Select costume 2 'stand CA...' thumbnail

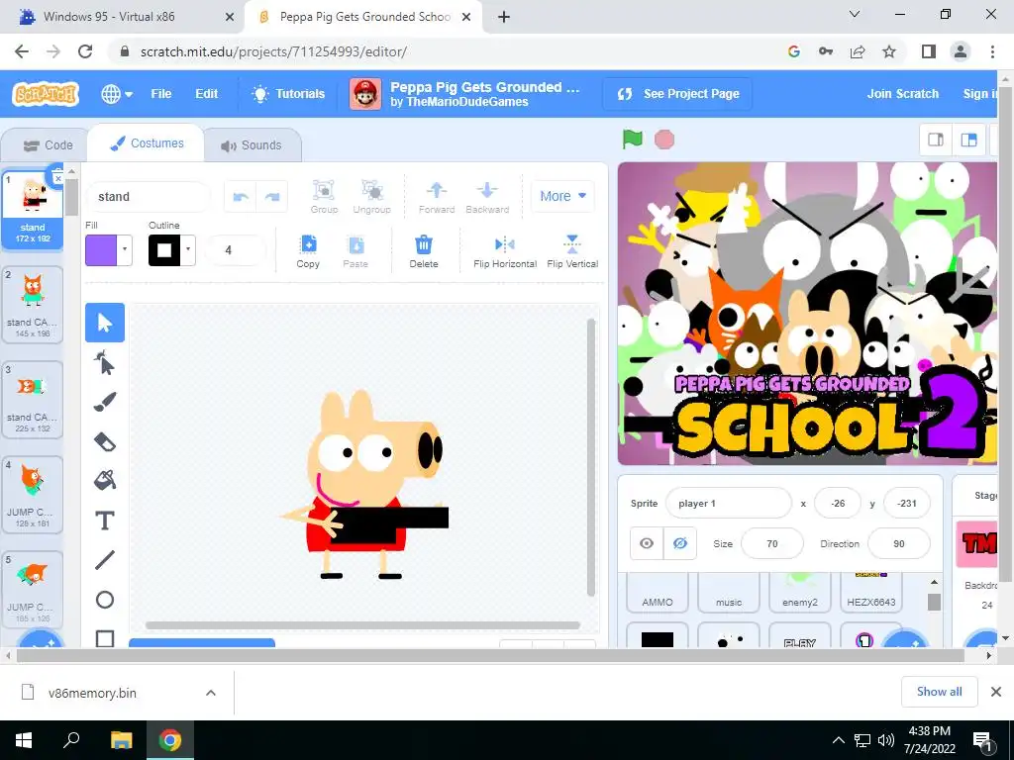pos(33,305)
